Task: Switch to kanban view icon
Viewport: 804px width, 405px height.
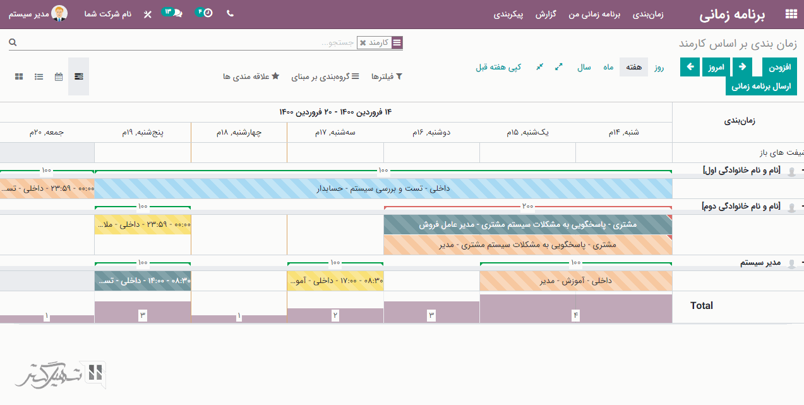Action: click(19, 76)
